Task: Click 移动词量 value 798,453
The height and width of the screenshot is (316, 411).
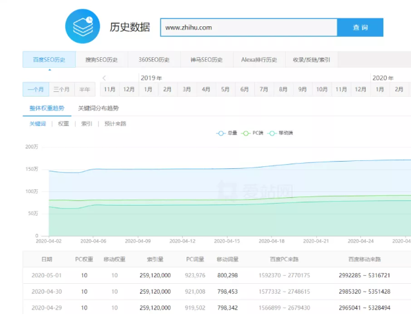Action: pos(228,292)
